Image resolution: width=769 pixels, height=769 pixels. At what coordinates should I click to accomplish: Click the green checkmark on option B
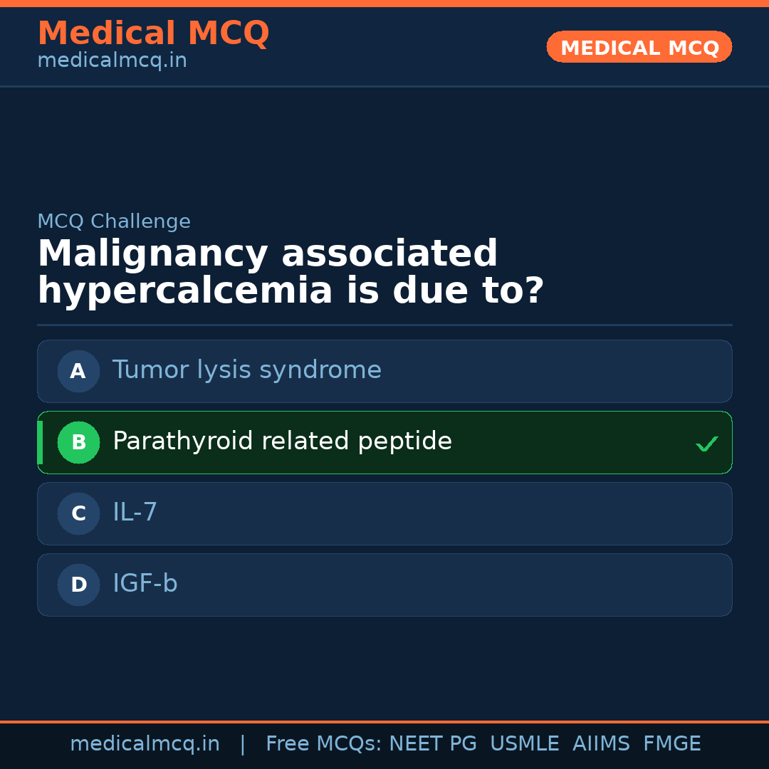[706, 444]
